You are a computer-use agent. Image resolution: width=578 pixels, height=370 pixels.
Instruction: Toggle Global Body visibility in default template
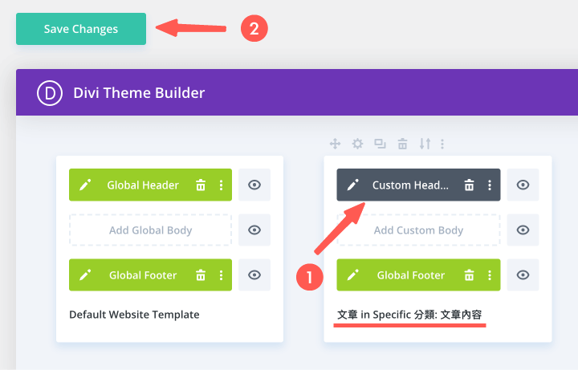point(254,230)
